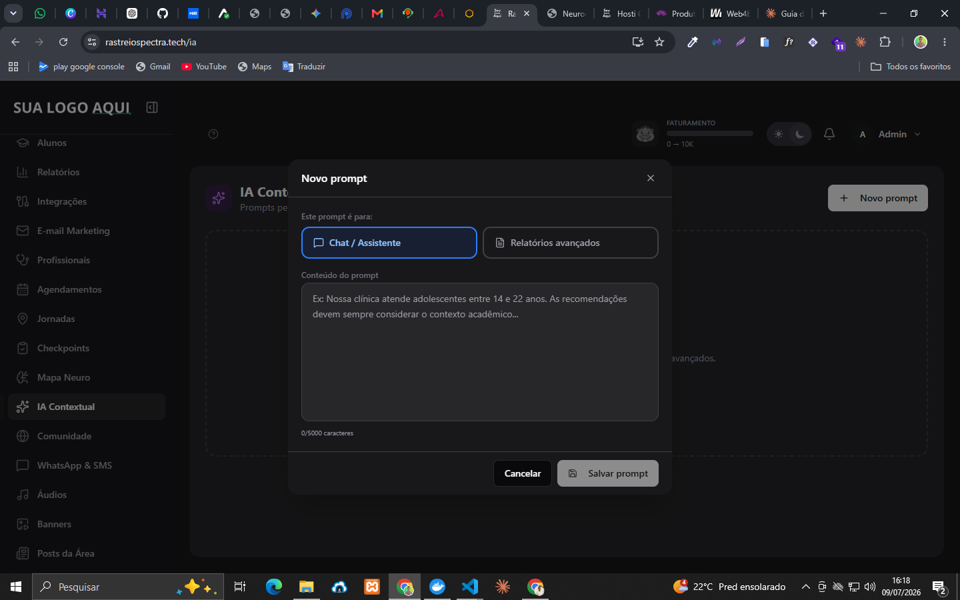The width and height of the screenshot is (960, 600).
Task: Open the apps grid in bookmarks bar
Action: tap(13, 67)
